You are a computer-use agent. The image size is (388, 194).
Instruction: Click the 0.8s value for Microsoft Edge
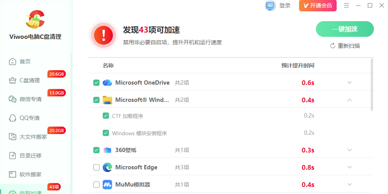click(x=308, y=167)
